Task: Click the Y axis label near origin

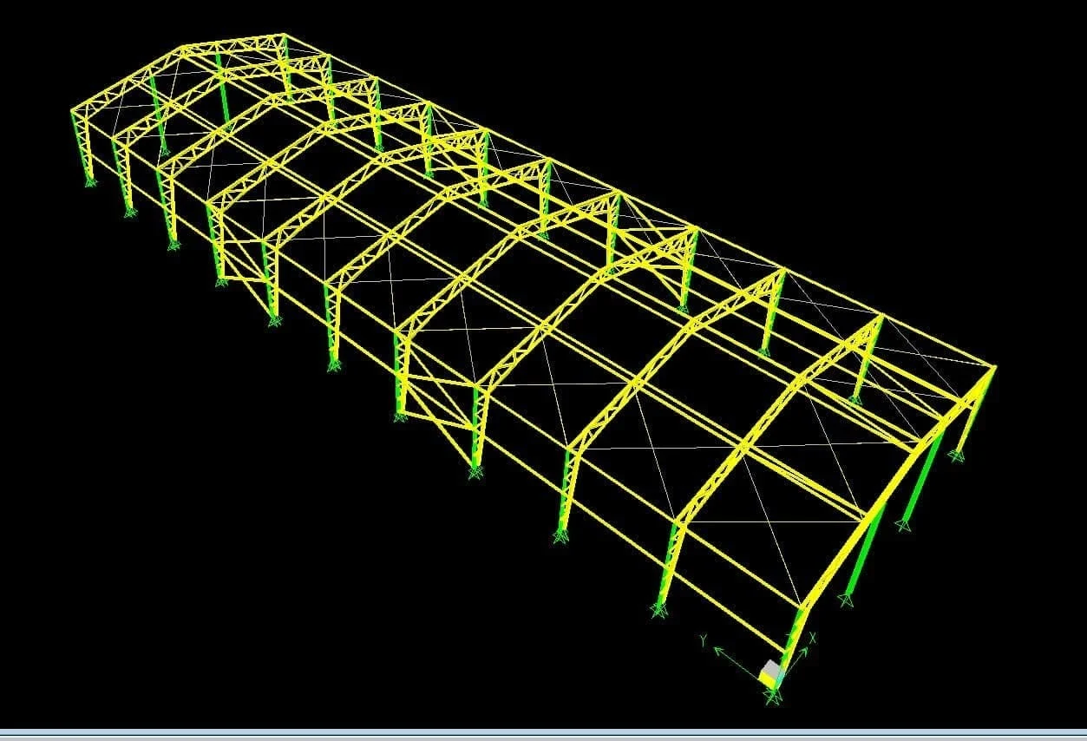Action: (x=702, y=639)
